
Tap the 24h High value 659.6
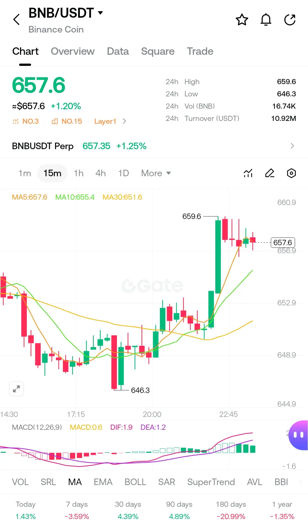(286, 82)
